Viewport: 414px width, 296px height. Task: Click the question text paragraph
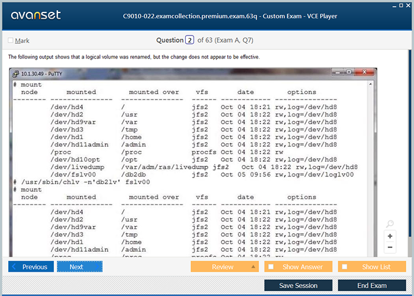coord(134,57)
